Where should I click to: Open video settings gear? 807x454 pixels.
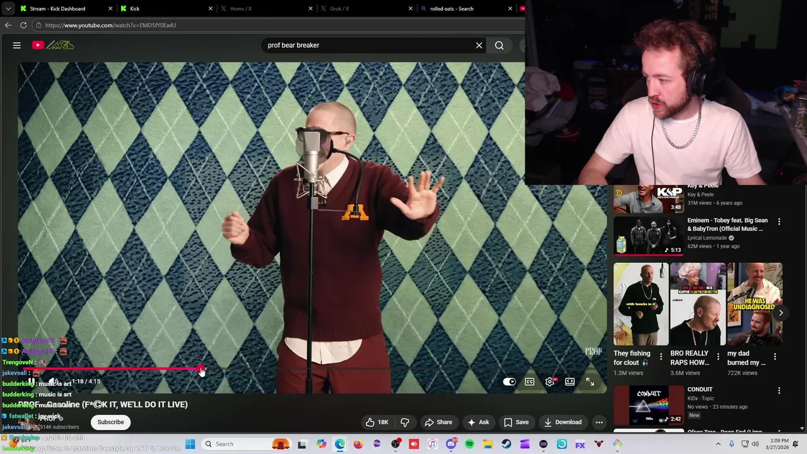[x=550, y=381]
